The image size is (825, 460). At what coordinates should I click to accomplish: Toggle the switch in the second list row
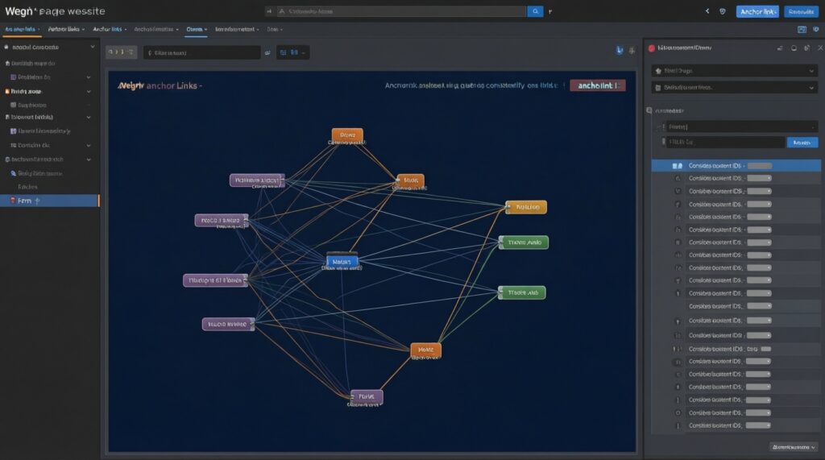click(760, 178)
